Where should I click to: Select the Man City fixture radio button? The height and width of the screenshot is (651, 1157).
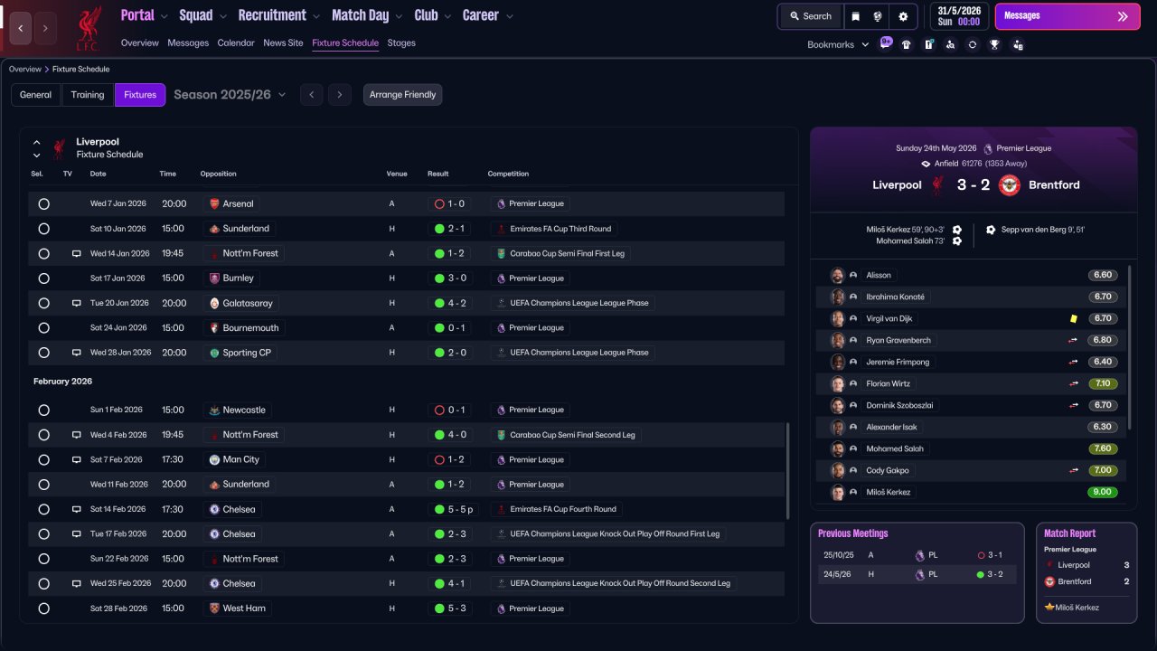pyautogui.click(x=43, y=460)
